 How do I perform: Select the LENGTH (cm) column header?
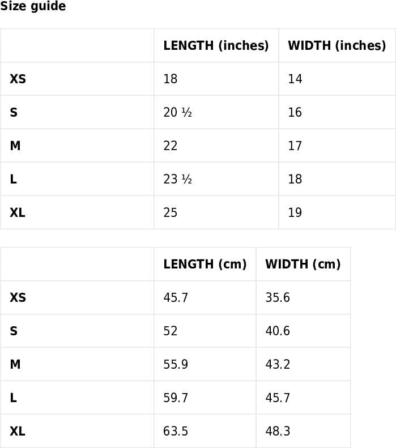pos(205,264)
